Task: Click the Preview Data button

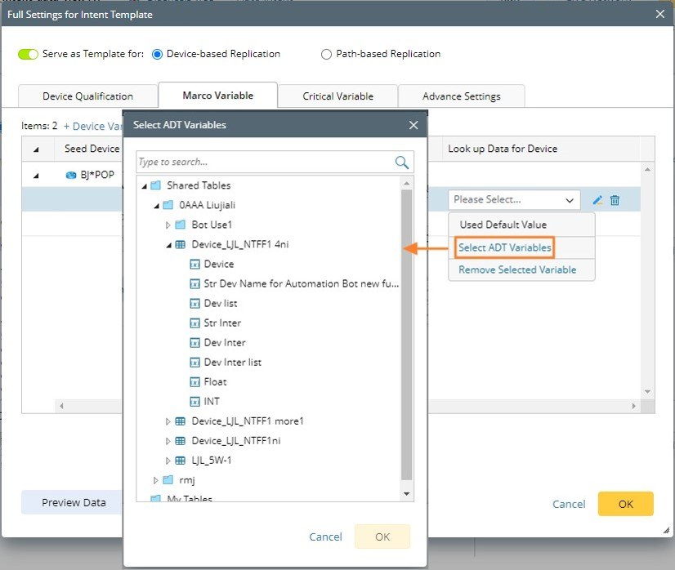Action: pos(74,503)
